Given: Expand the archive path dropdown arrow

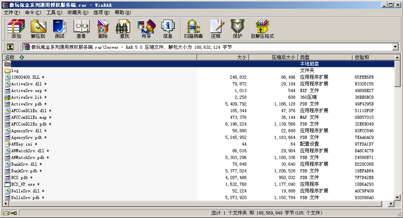Looking at the screenshot, I should point(396,47).
